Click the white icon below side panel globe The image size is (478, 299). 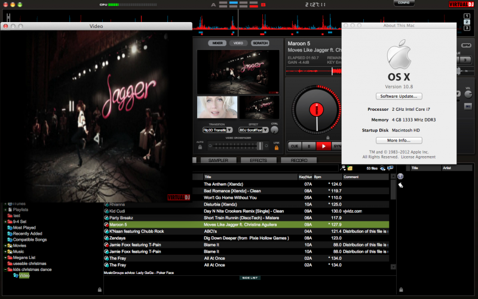[x=400, y=185]
